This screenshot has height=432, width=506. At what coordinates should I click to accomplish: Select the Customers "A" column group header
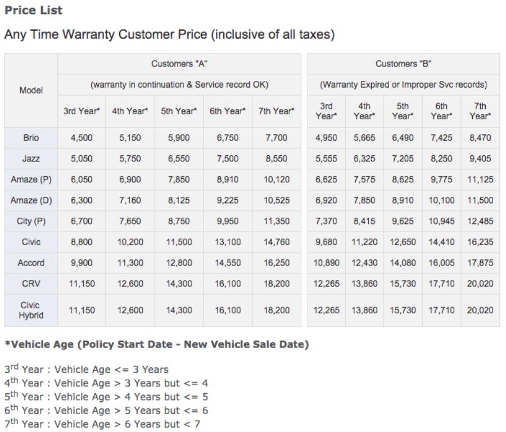tap(179, 64)
